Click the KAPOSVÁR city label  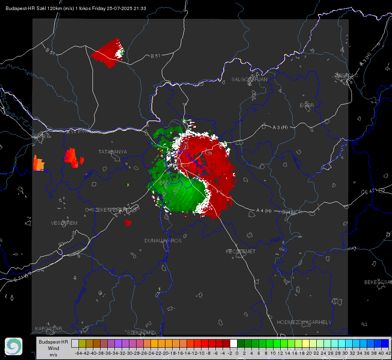pyautogui.click(x=48, y=328)
